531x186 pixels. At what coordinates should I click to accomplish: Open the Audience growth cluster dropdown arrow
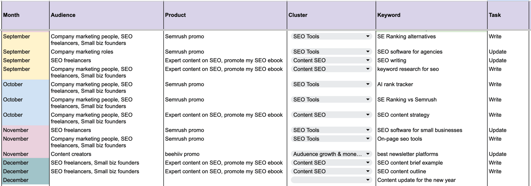click(x=368, y=154)
